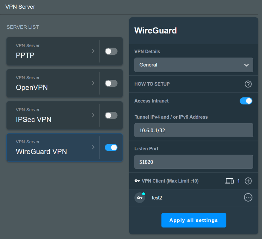
Task: Click the VPN Details label
Action: click(x=147, y=51)
